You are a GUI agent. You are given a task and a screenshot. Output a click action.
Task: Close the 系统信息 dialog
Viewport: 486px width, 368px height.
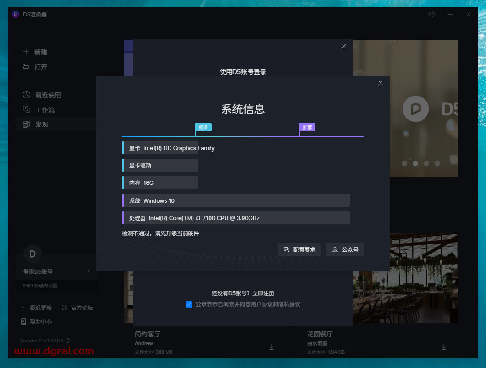pyautogui.click(x=380, y=83)
